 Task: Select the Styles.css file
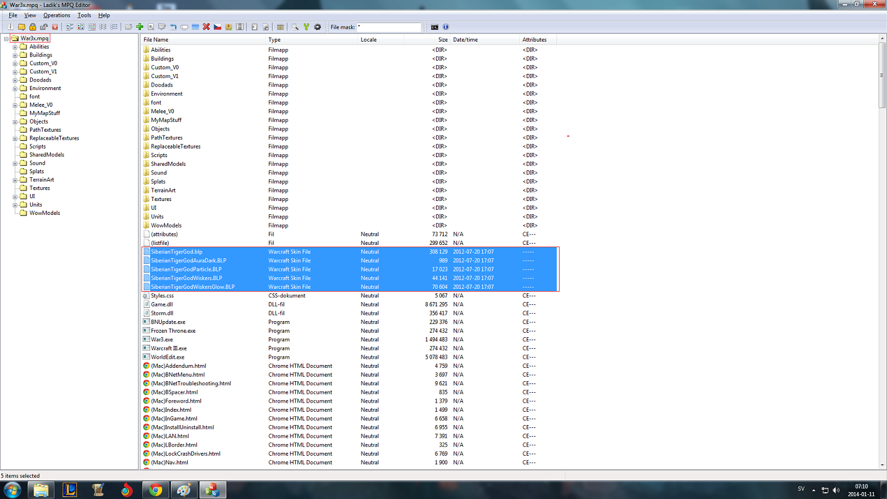click(162, 296)
